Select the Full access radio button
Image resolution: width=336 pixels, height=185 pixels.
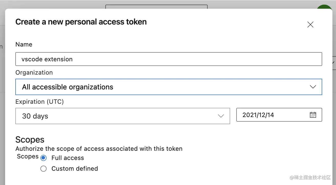[x=43, y=158]
